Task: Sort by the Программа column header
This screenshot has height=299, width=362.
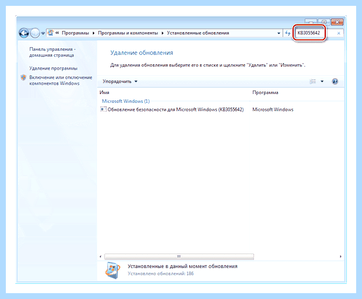Action: (265, 92)
